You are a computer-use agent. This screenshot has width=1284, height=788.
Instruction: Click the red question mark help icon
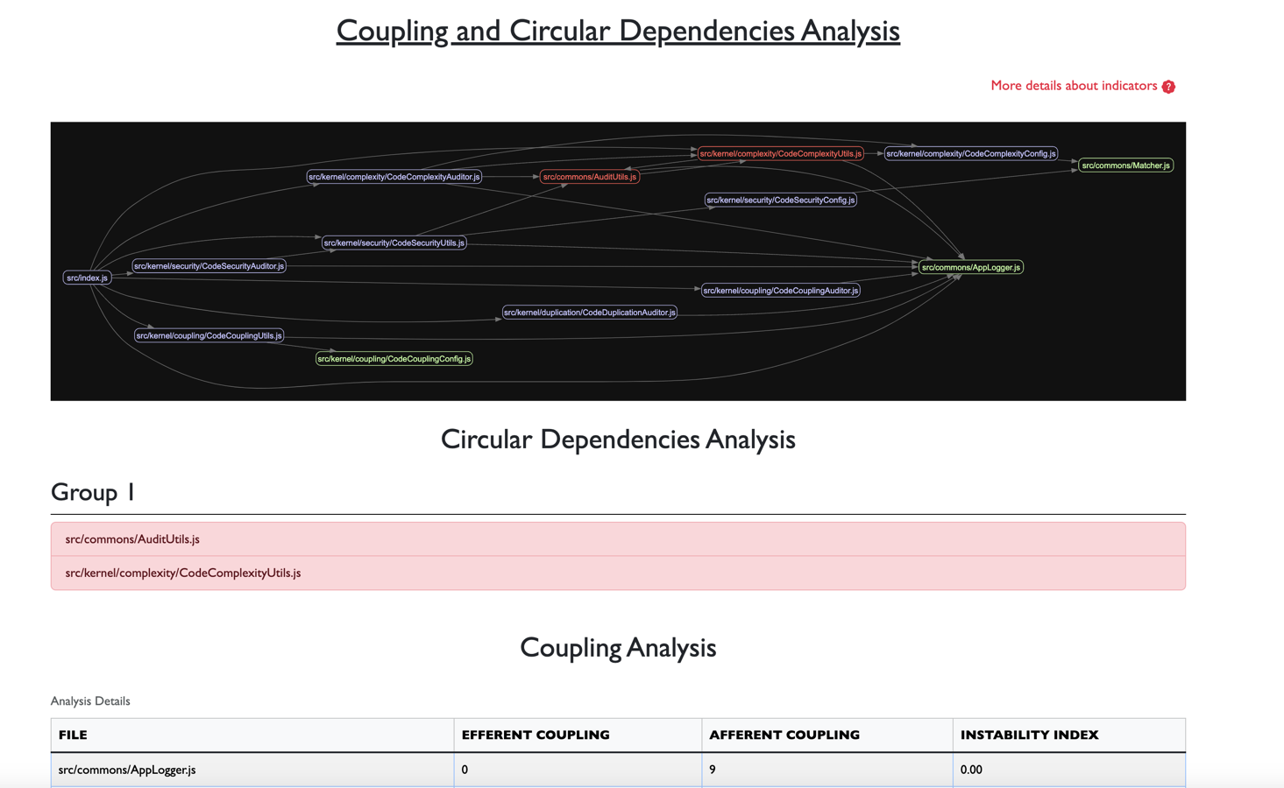pyautogui.click(x=1168, y=86)
